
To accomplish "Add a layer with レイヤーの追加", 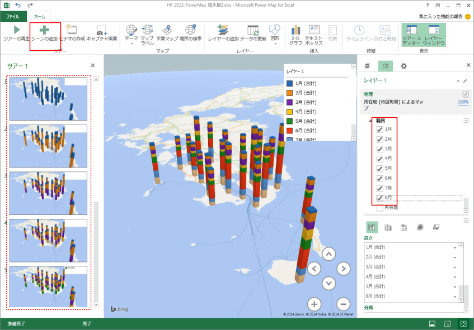I will point(224,34).
